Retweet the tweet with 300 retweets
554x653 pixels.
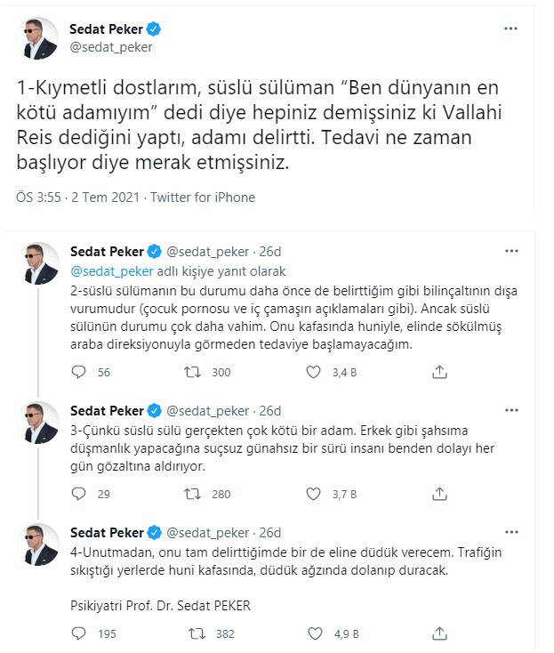click(x=193, y=373)
